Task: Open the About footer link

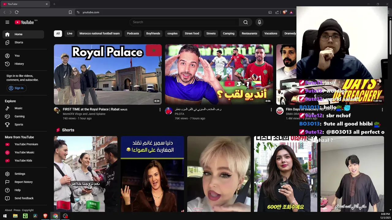Action: click(8, 210)
